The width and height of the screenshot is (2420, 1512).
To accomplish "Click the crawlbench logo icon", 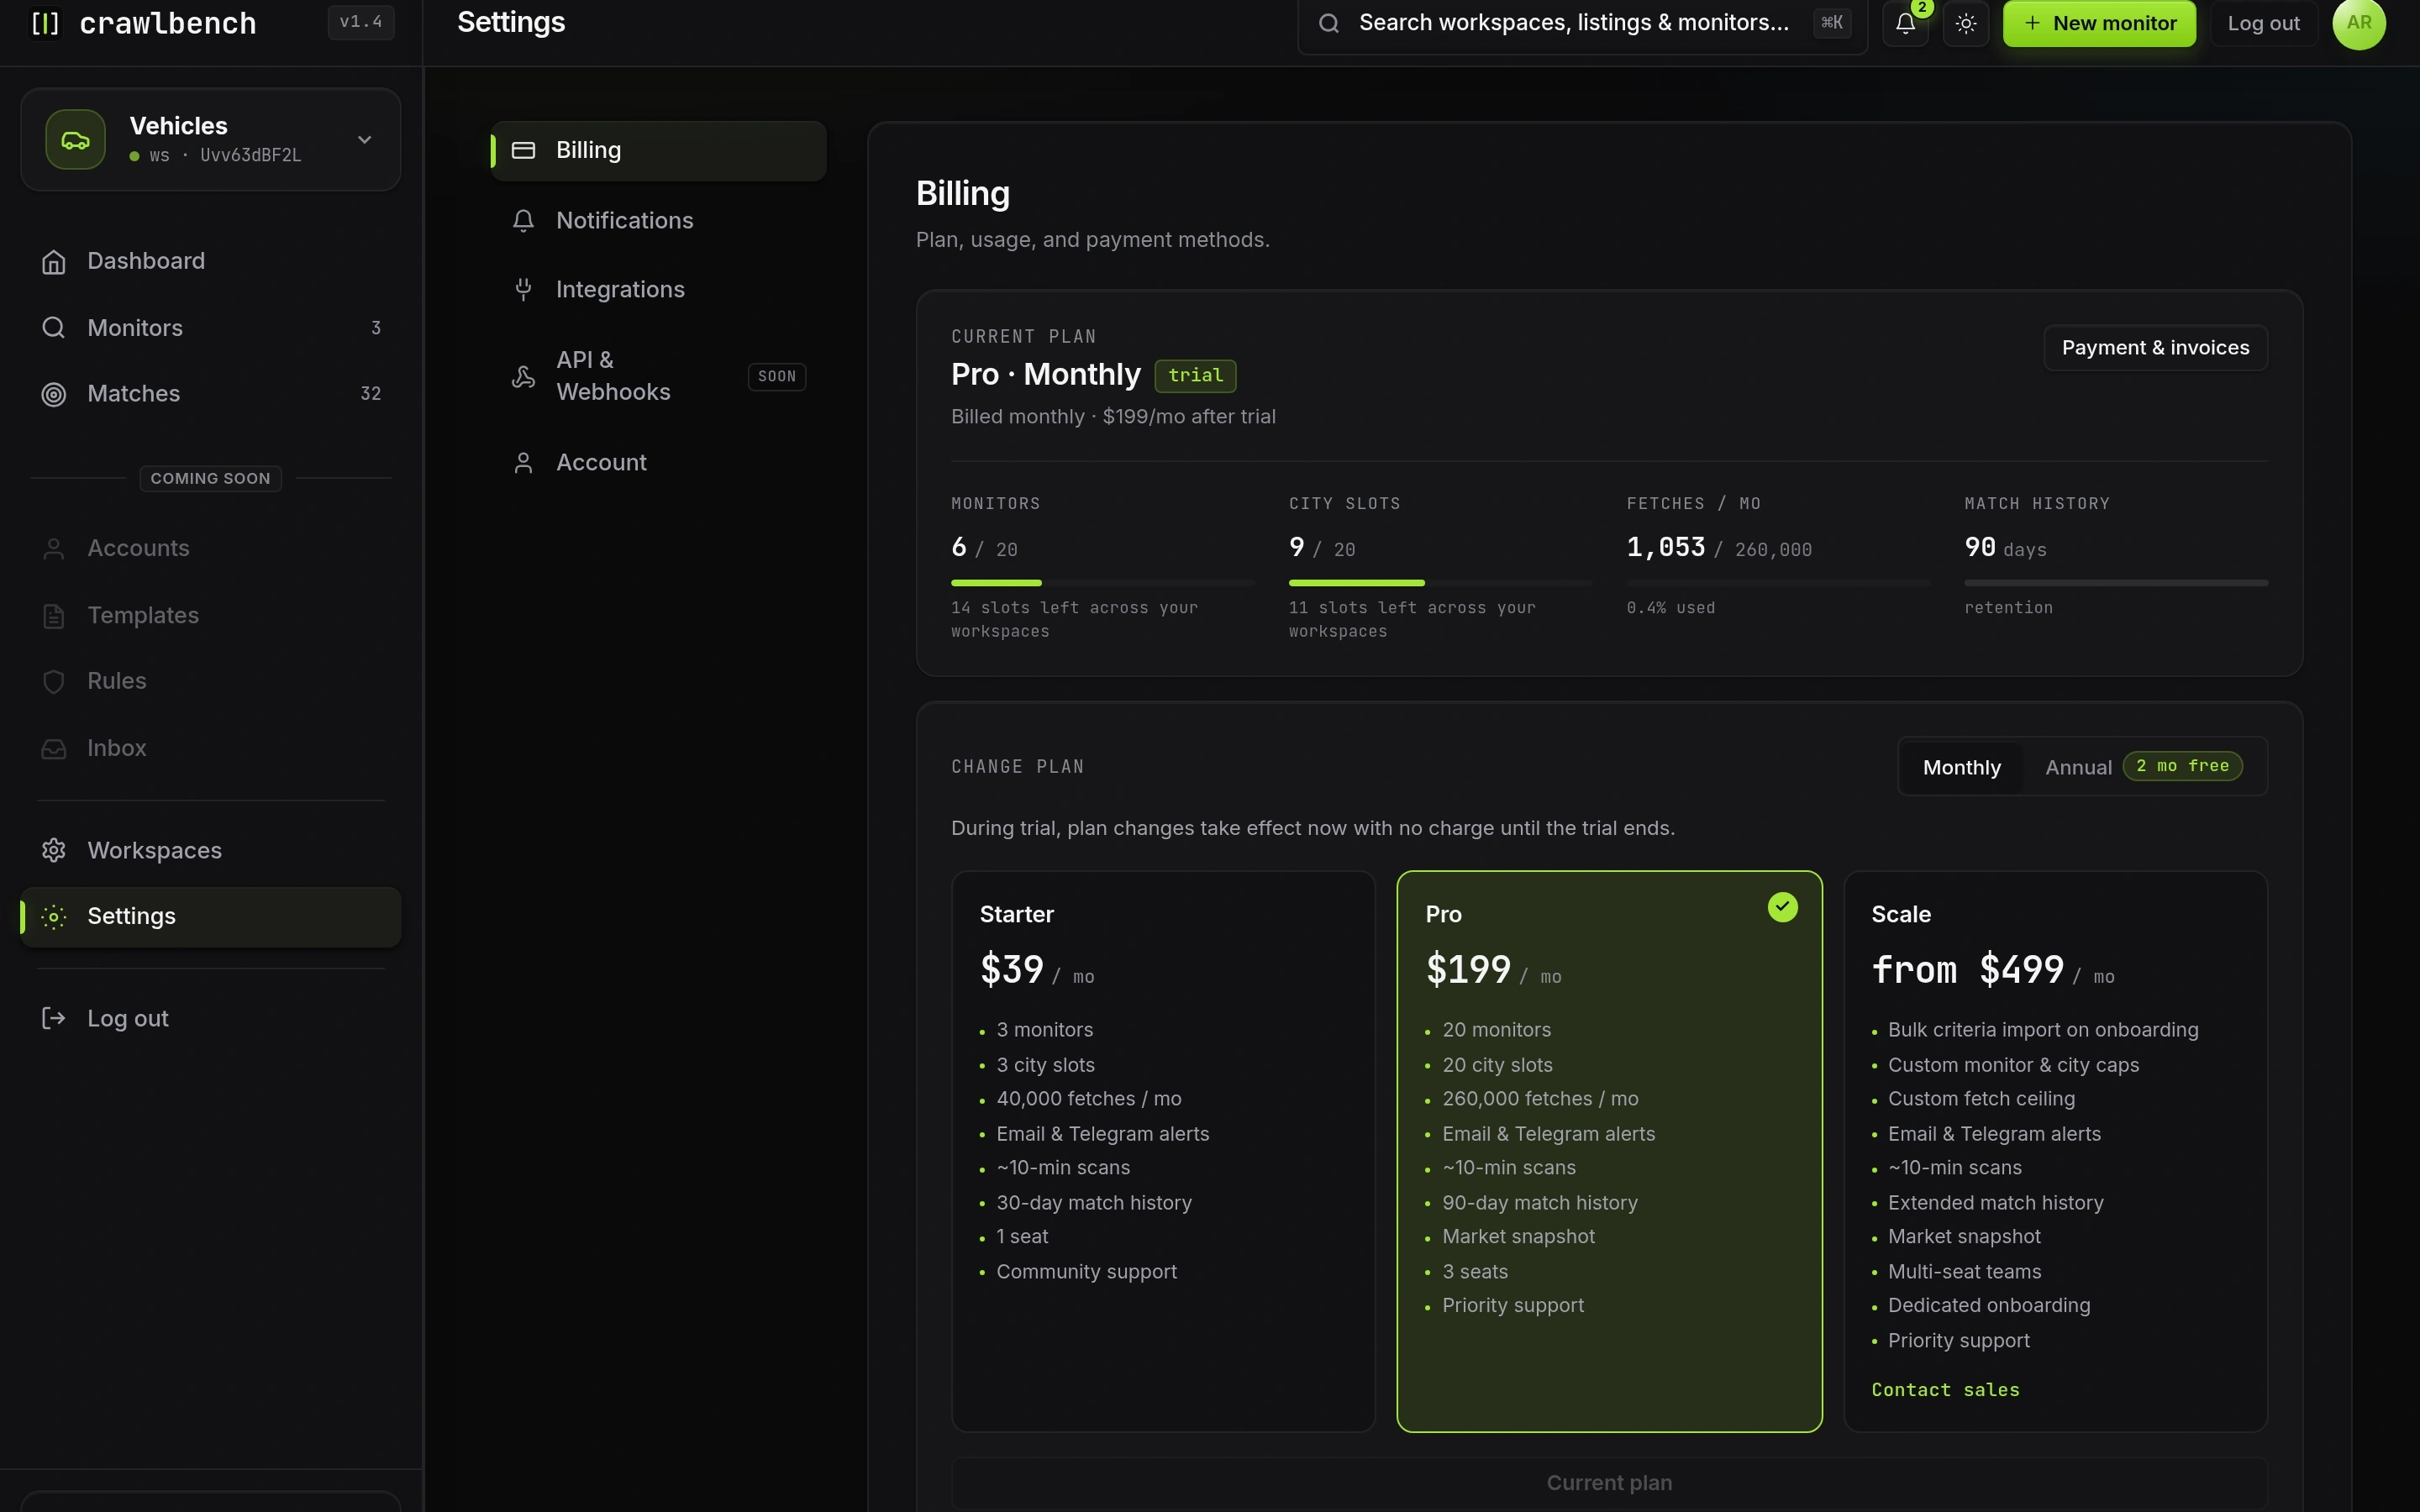I will [x=46, y=23].
